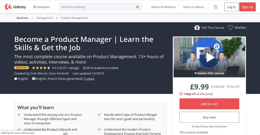Click 'Created by Cole Mercer, Evan Kimbrell' text

(x=41, y=73)
